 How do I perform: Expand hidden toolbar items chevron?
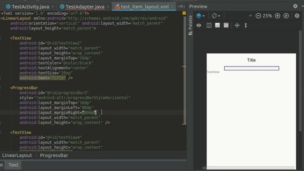(250, 16)
